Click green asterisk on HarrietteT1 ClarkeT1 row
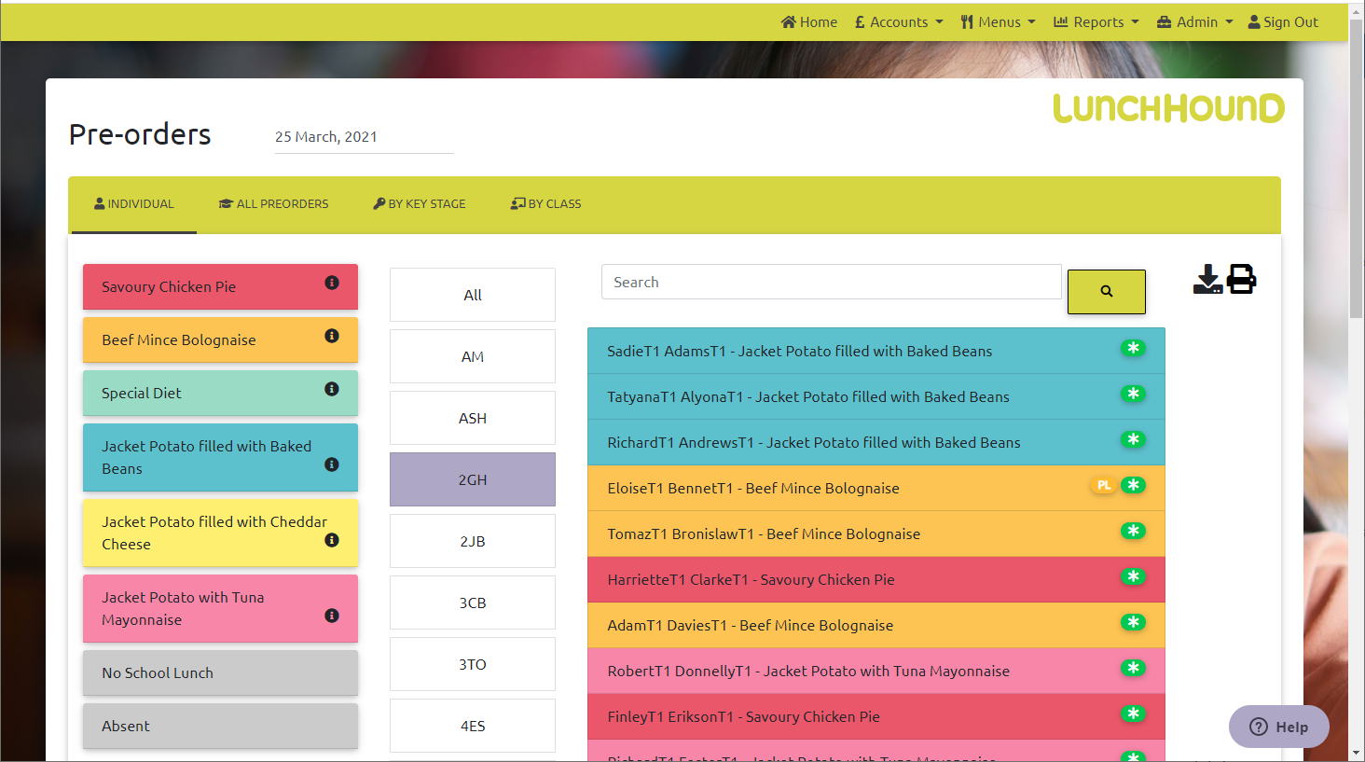 tap(1133, 576)
